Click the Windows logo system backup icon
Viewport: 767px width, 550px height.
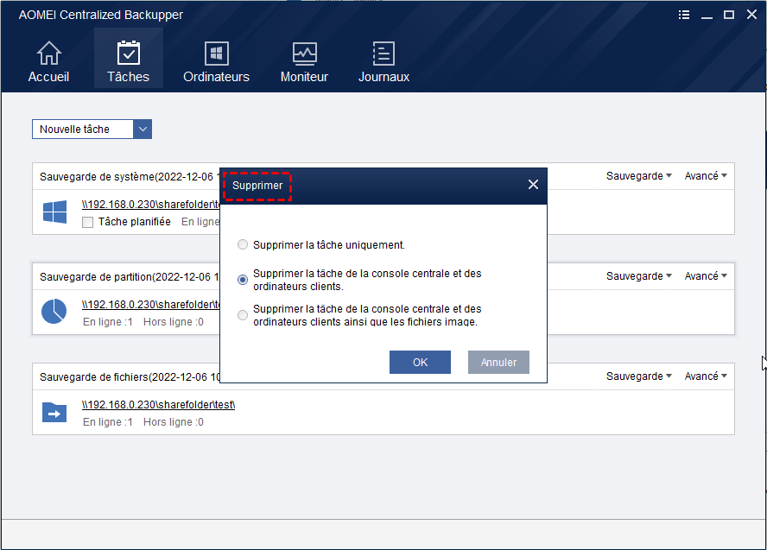[54, 212]
